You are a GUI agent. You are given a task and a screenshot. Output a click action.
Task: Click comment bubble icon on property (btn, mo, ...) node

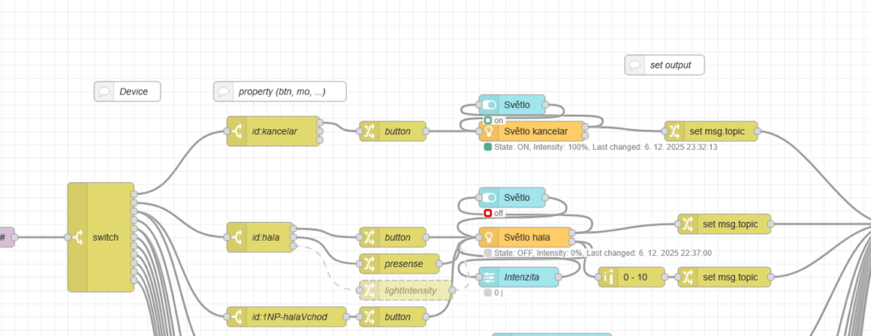pyautogui.click(x=224, y=92)
